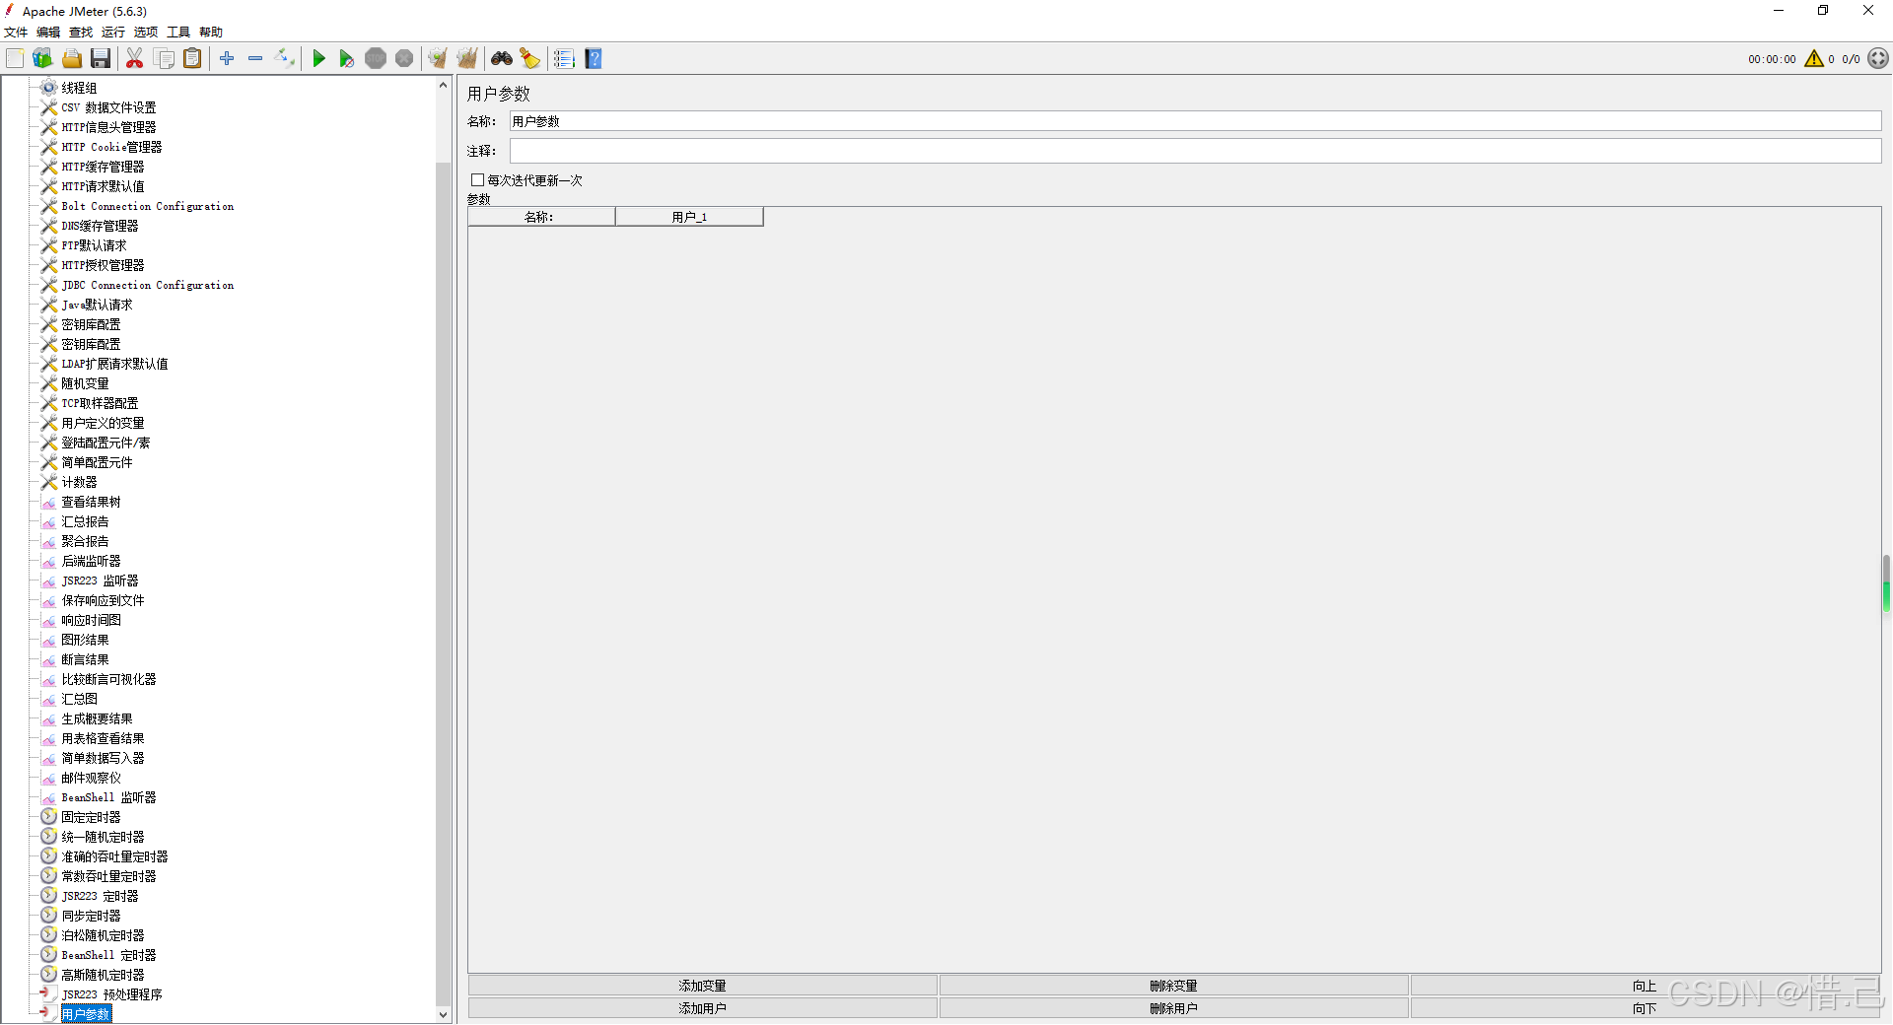
Task: Click the 删除变量 button
Action: point(1173,986)
